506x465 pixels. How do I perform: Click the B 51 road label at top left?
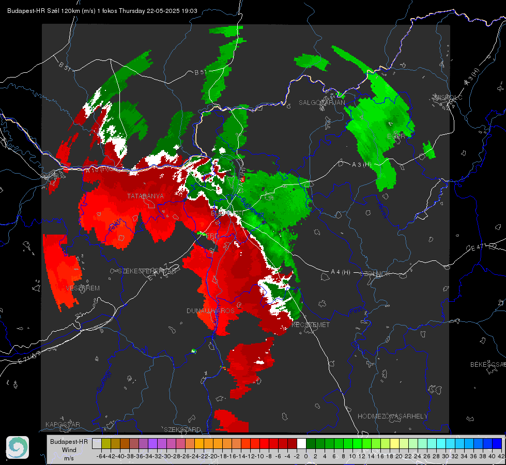click(65, 66)
